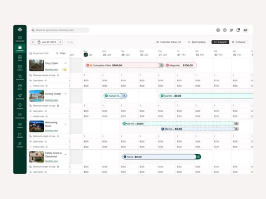
Task: Click the app logo above the sidebar
Action: coord(20,29)
